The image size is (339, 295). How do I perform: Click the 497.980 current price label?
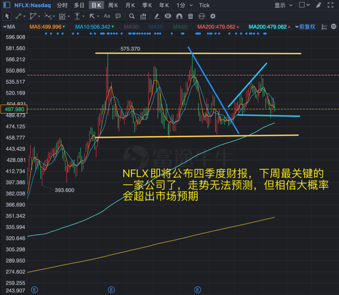(14, 109)
